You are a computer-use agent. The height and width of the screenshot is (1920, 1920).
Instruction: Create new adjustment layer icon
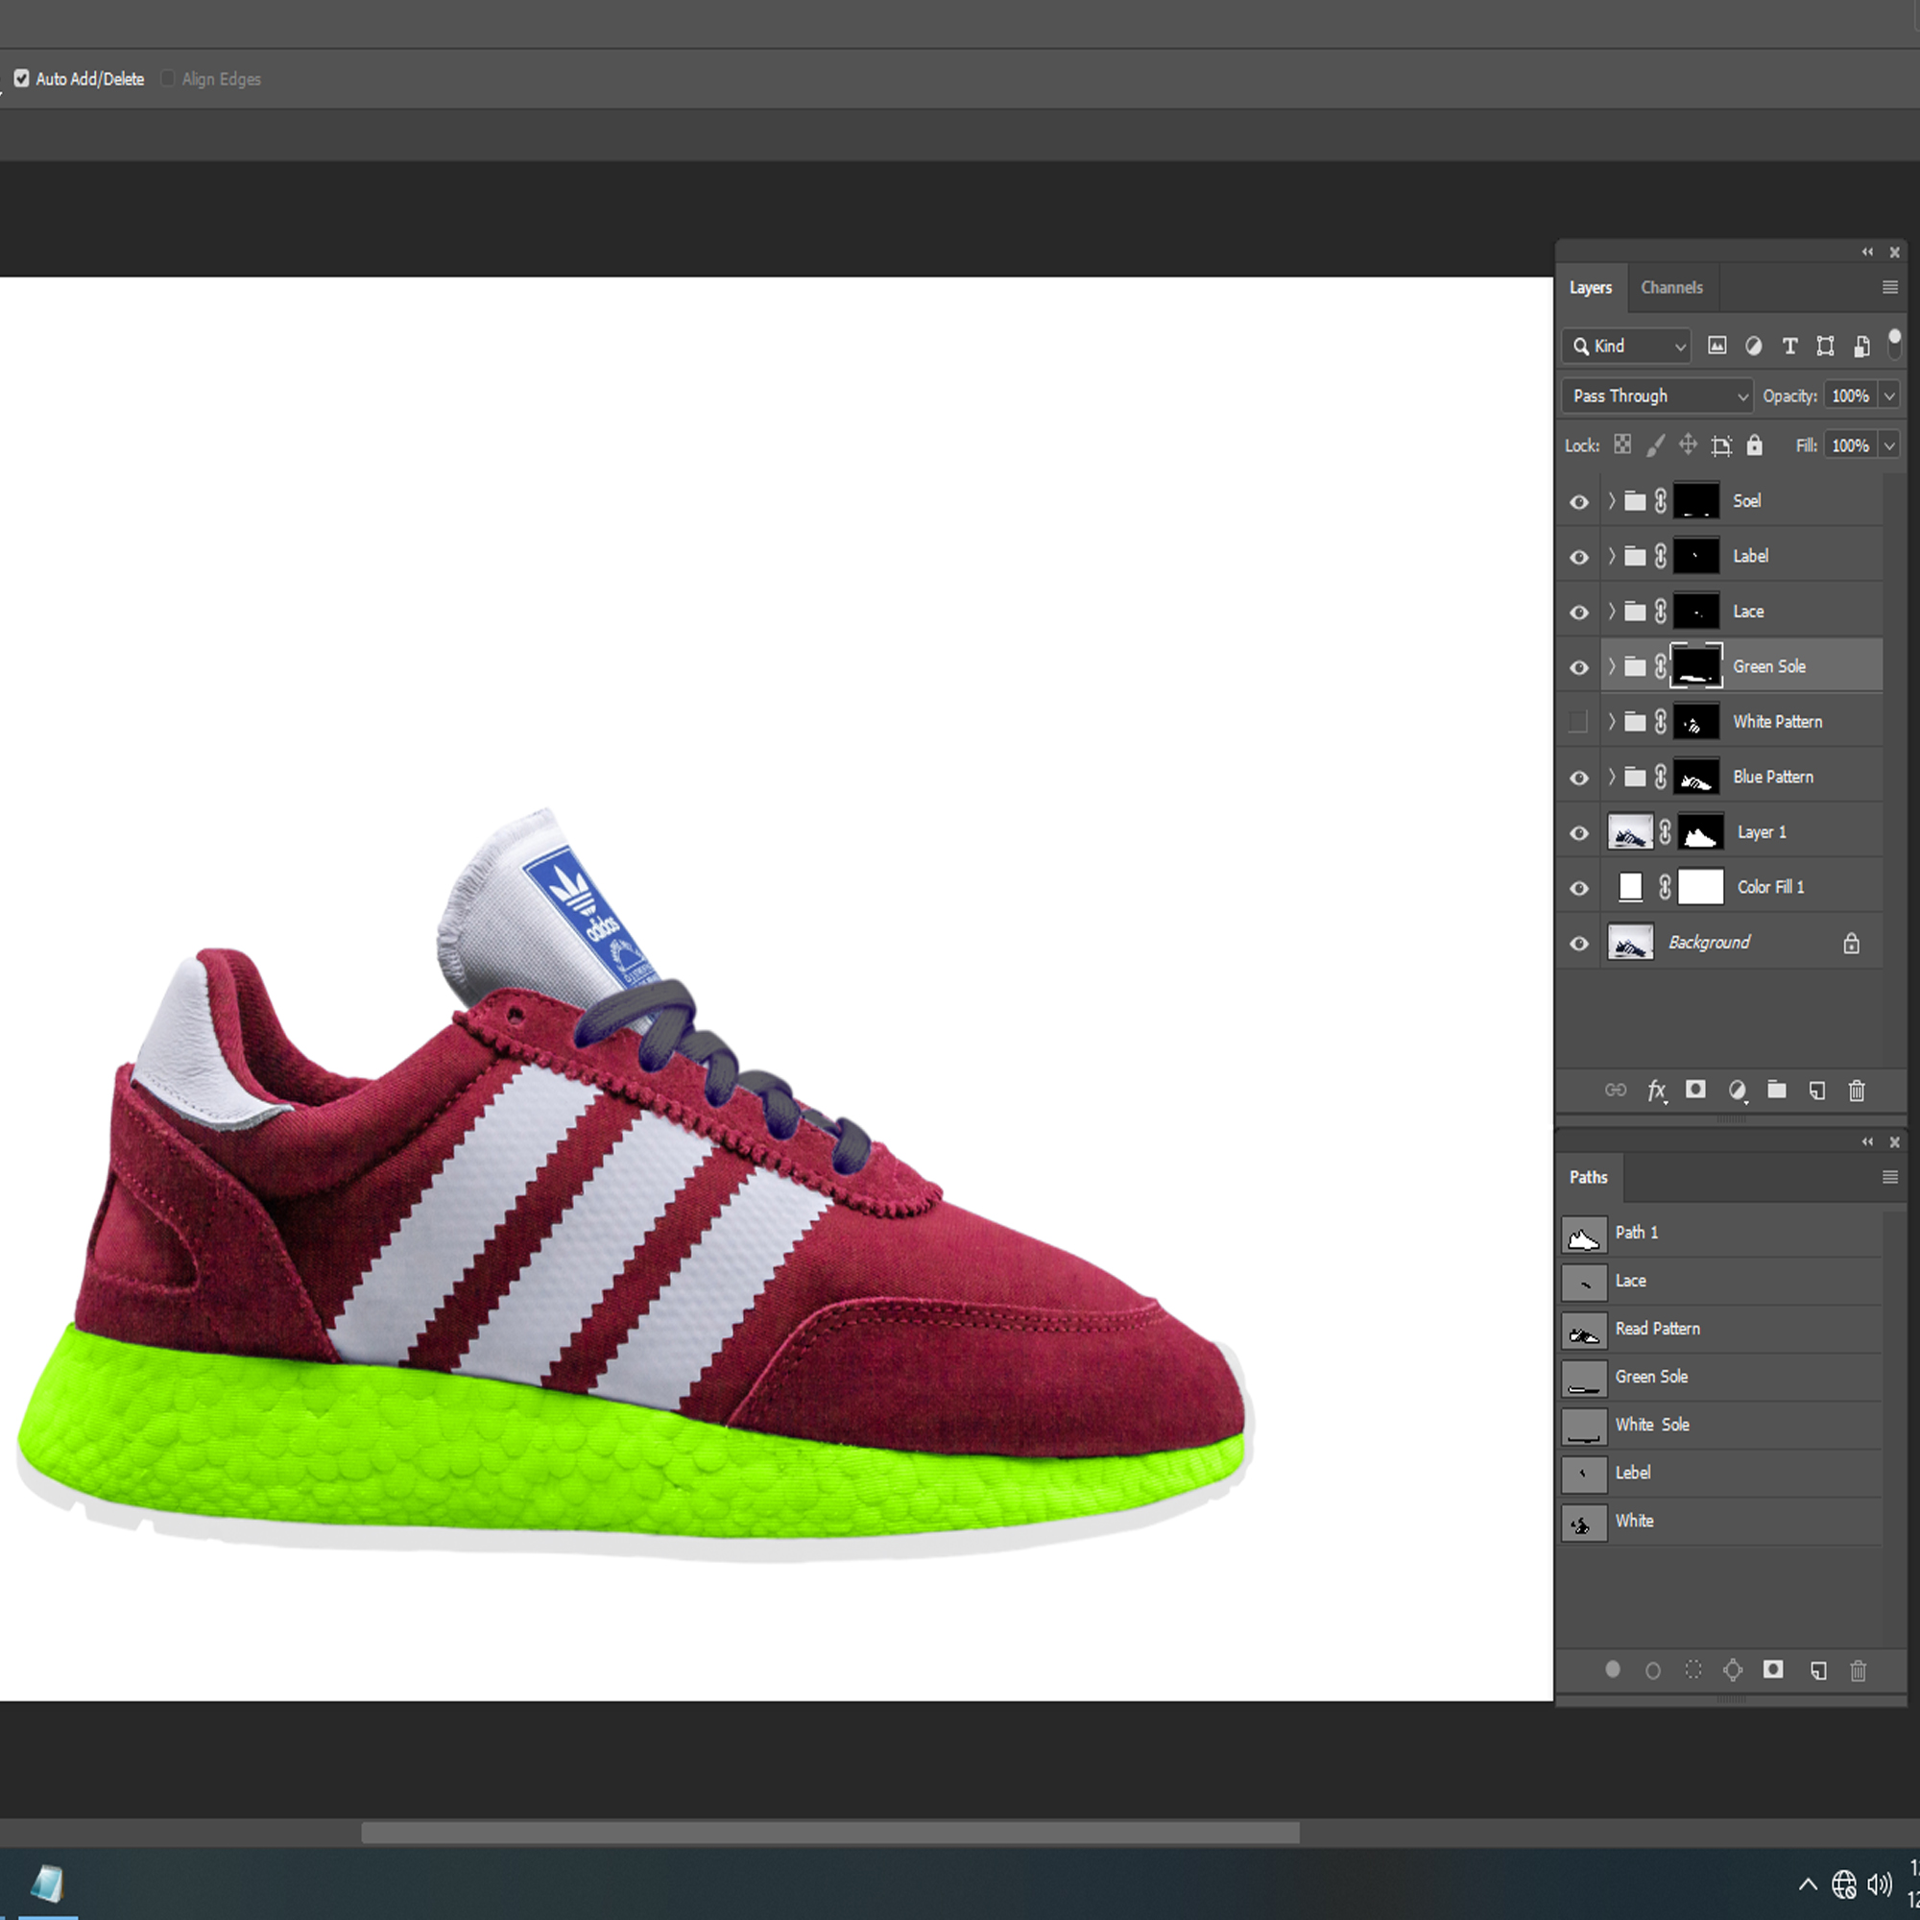pos(1736,1091)
